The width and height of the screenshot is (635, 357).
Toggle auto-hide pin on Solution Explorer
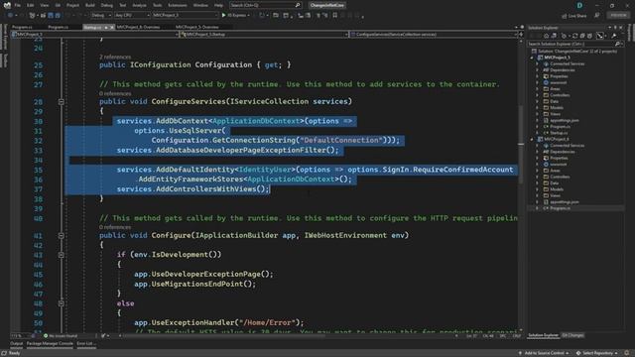point(615,28)
